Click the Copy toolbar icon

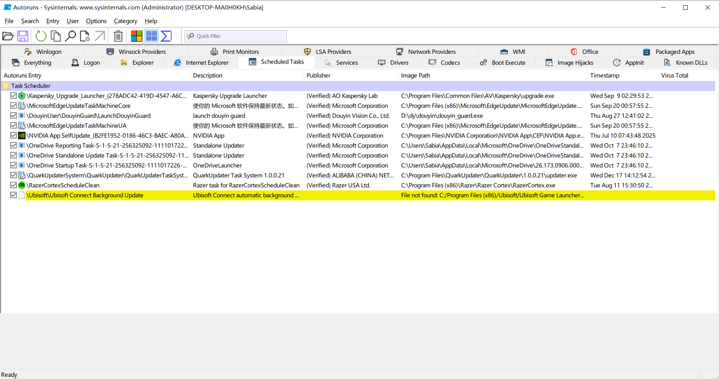56,36
